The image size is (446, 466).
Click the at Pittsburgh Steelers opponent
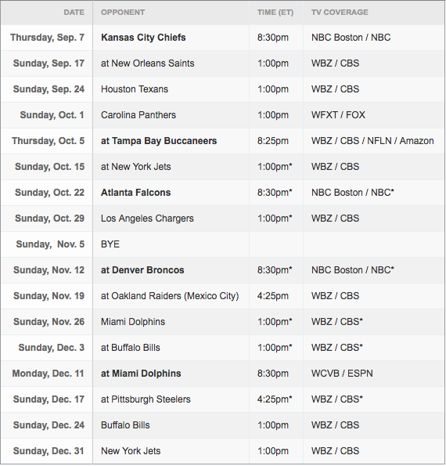tap(146, 399)
